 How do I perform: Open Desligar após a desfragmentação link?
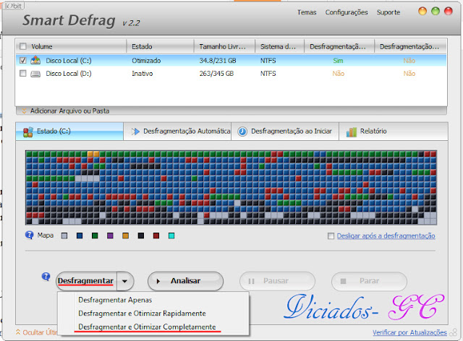(x=386, y=236)
